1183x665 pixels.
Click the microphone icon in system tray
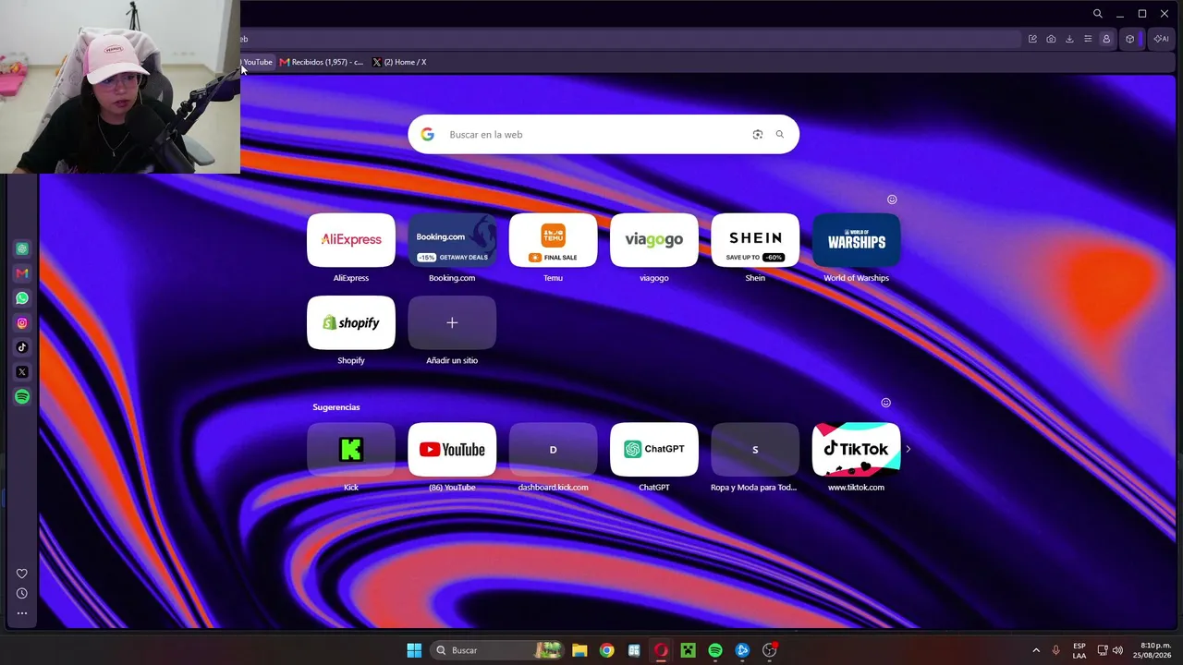tap(1055, 650)
